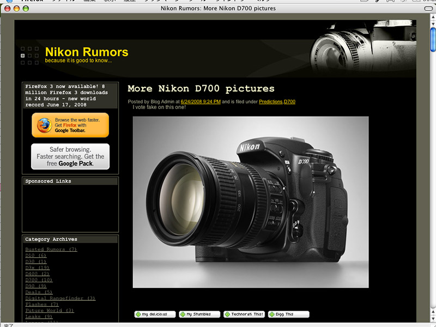Open the D400 (2) category
This screenshot has height=327, width=436.
pos(37,274)
